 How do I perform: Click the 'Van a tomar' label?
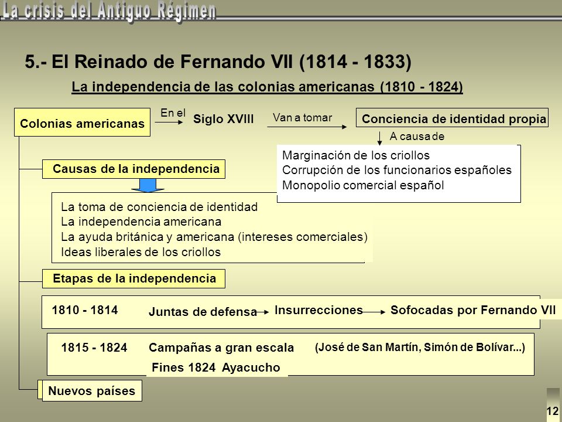click(302, 117)
